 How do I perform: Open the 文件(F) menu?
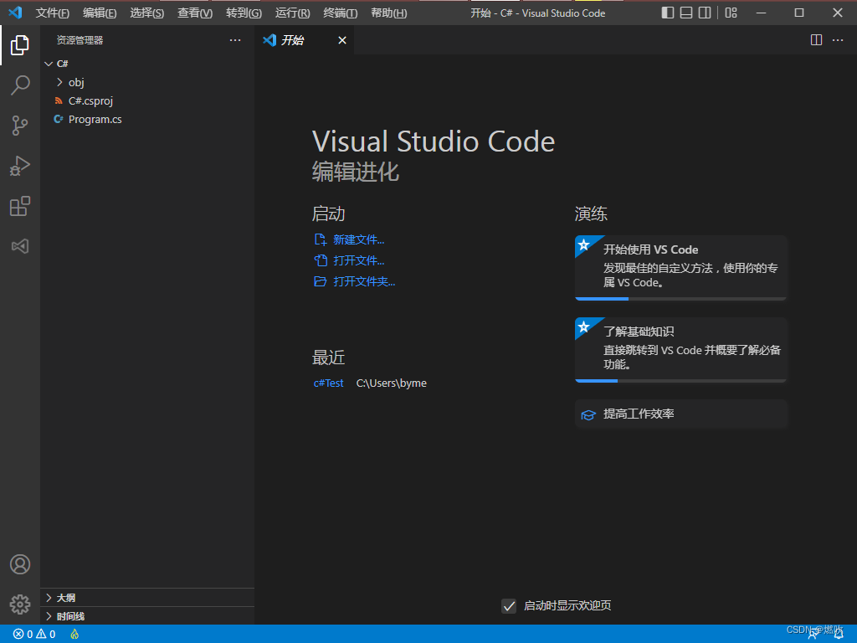53,13
